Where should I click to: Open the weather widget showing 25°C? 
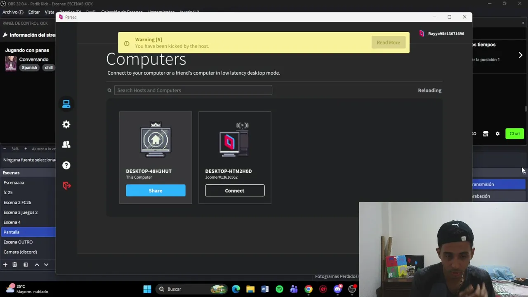(x=26, y=289)
